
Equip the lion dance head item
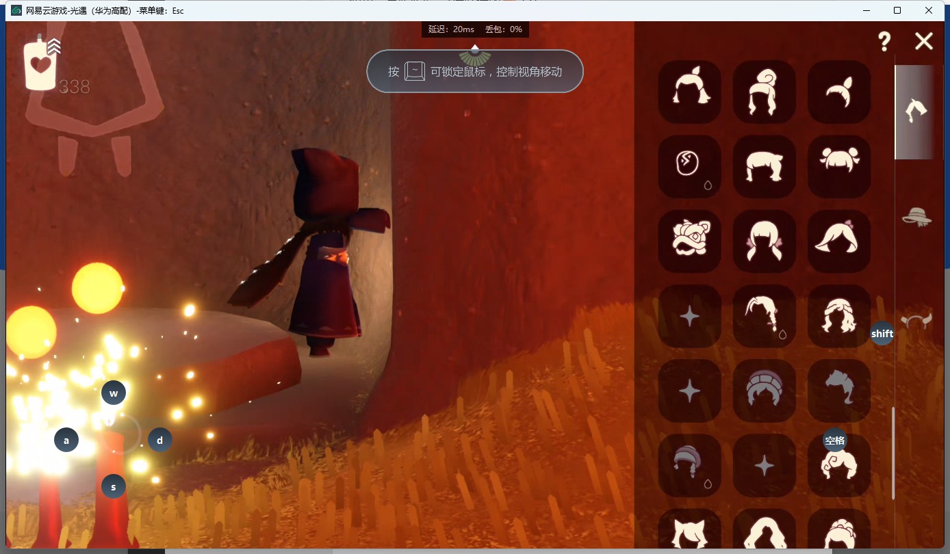point(689,241)
